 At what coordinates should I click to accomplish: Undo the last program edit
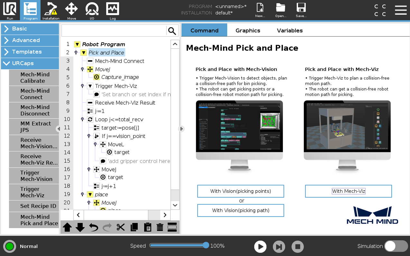click(x=94, y=227)
